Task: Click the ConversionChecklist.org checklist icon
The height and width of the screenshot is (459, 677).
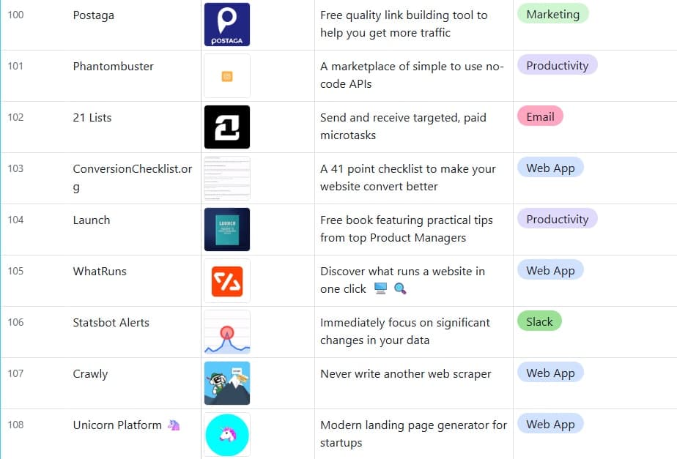Action: (x=227, y=177)
